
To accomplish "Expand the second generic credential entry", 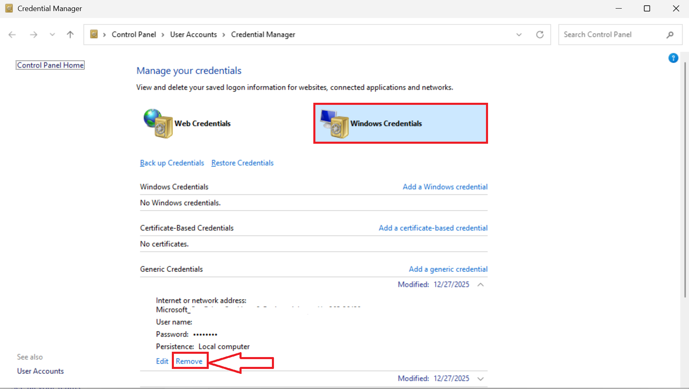I will click(x=481, y=379).
